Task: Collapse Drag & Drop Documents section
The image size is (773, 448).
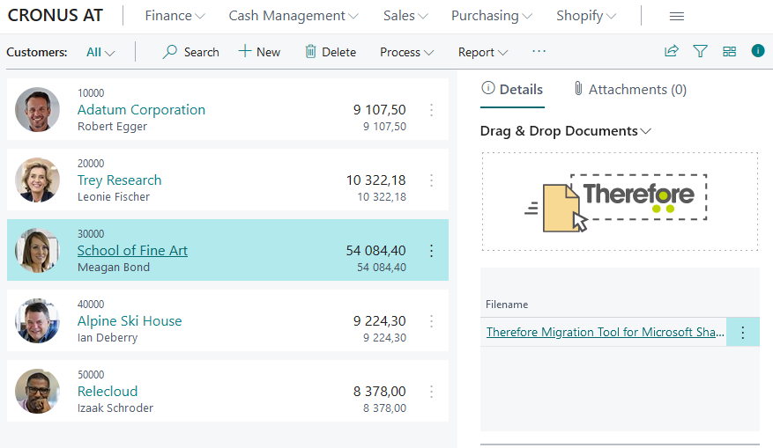Action: (565, 131)
